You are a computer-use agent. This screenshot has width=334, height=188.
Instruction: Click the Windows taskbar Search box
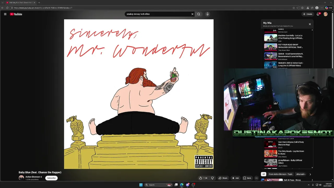pos(159,185)
